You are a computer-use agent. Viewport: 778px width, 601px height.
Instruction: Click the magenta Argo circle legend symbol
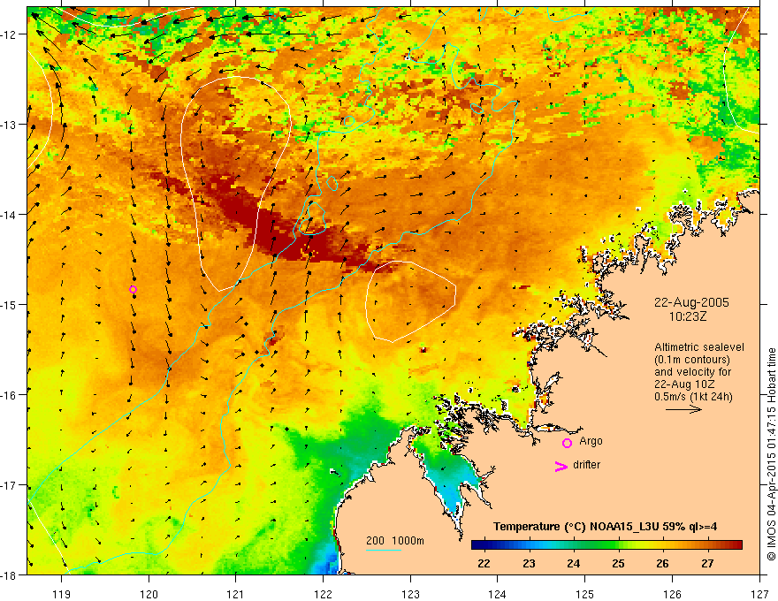click(567, 443)
